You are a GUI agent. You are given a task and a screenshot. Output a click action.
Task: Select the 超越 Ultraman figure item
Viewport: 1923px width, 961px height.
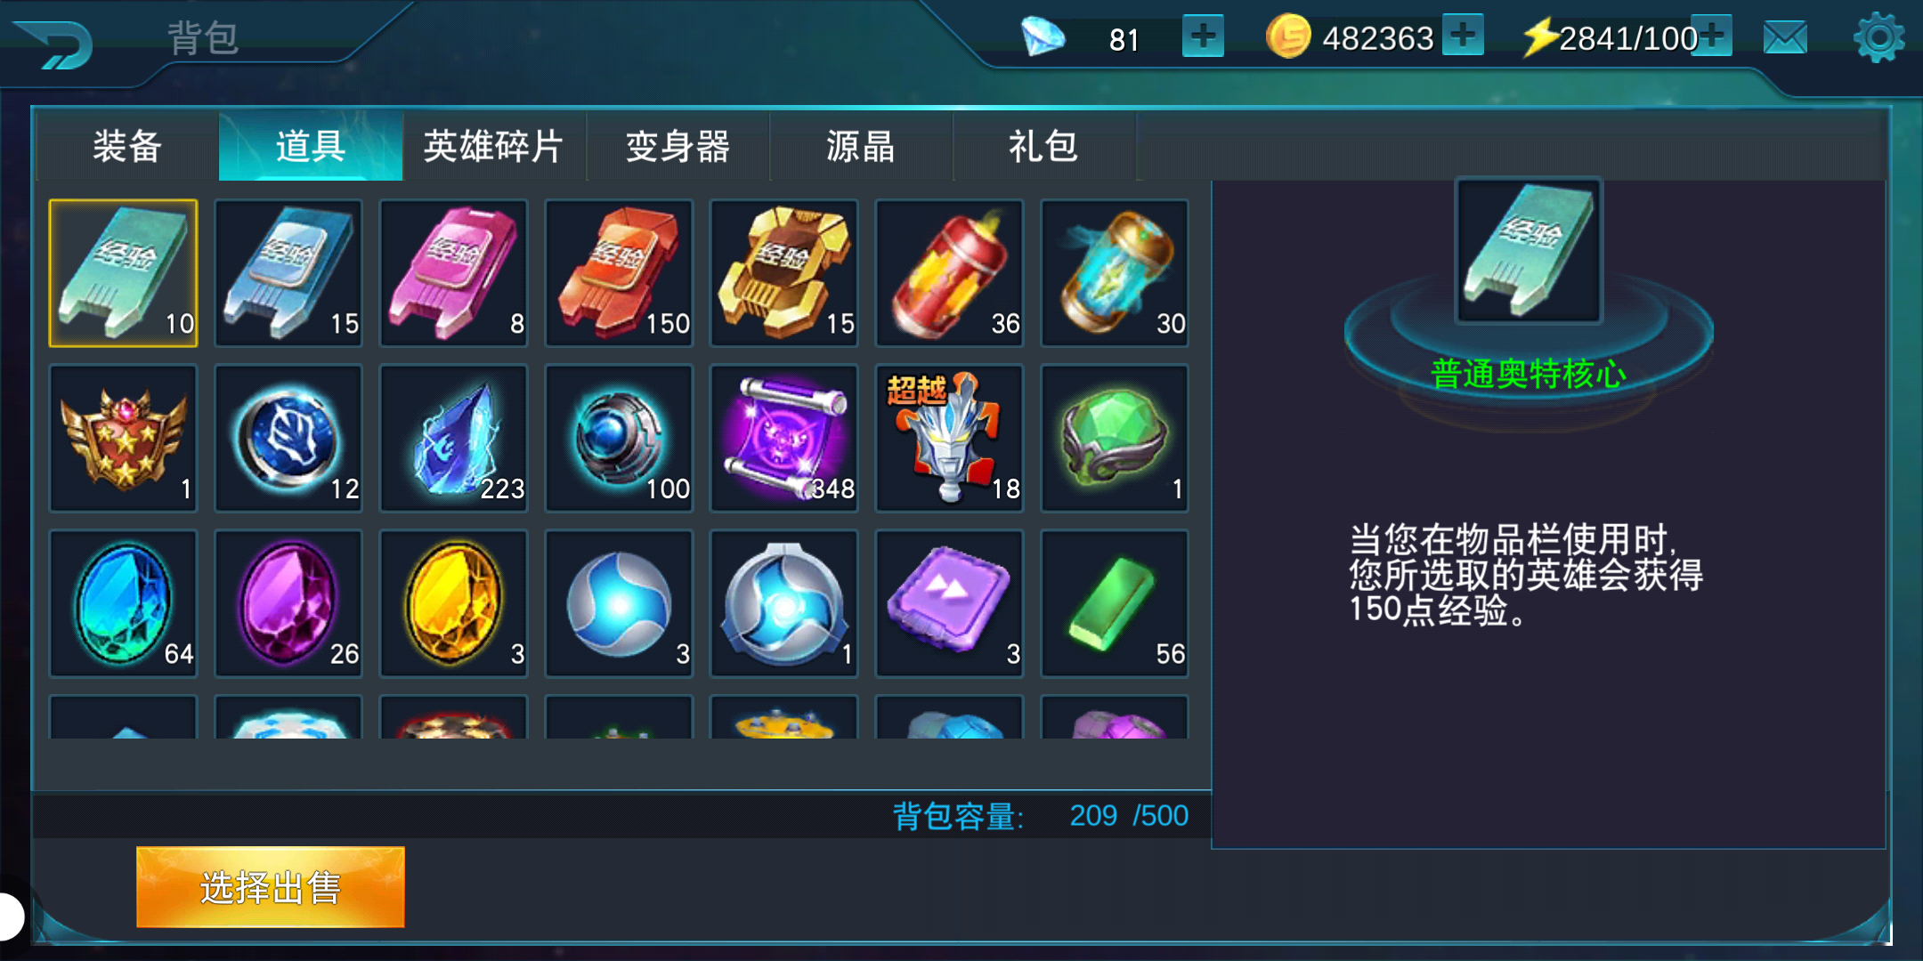[950, 439]
